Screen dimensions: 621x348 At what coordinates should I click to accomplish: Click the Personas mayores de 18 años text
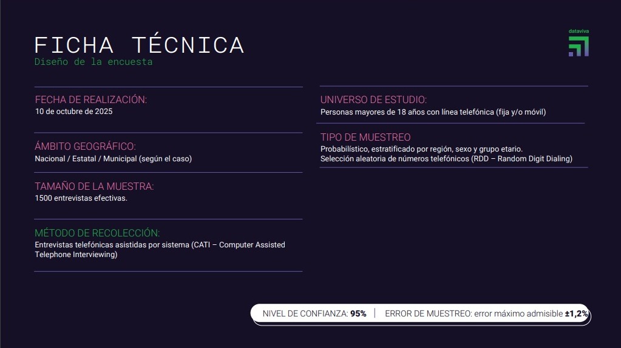coord(433,112)
